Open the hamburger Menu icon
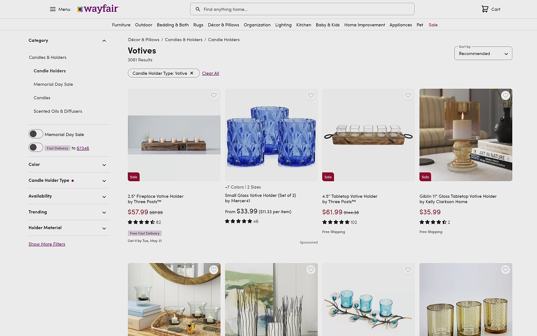The image size is (537, 336). pos(53,9)
